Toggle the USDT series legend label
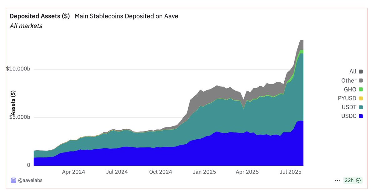Viewport: 375px width, 196px height. (349, 107)
